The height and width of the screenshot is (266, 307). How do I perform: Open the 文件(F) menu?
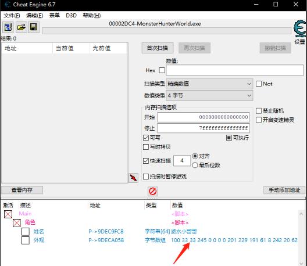tap(12, 15)
